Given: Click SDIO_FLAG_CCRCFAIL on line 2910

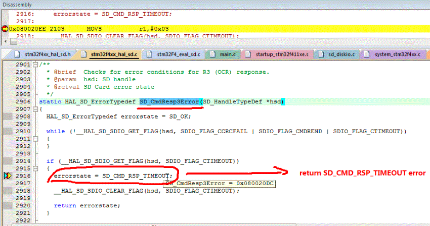Looking at the screenshot, I should pos(213,131).
